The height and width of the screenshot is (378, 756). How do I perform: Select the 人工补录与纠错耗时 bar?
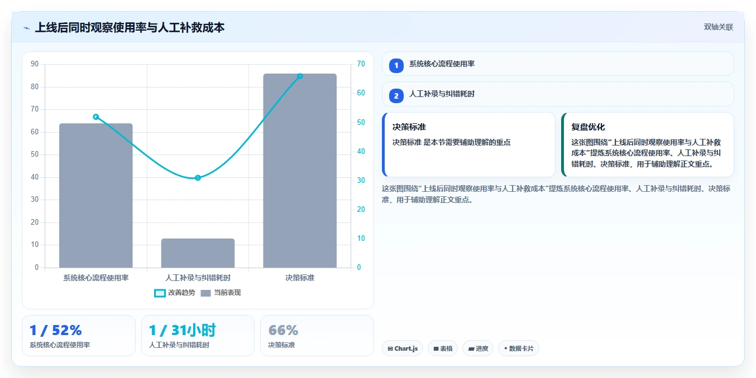(198, 253)
